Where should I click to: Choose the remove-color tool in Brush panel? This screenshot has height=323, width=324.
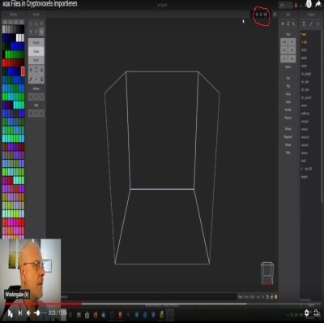[x=36, y=80]
